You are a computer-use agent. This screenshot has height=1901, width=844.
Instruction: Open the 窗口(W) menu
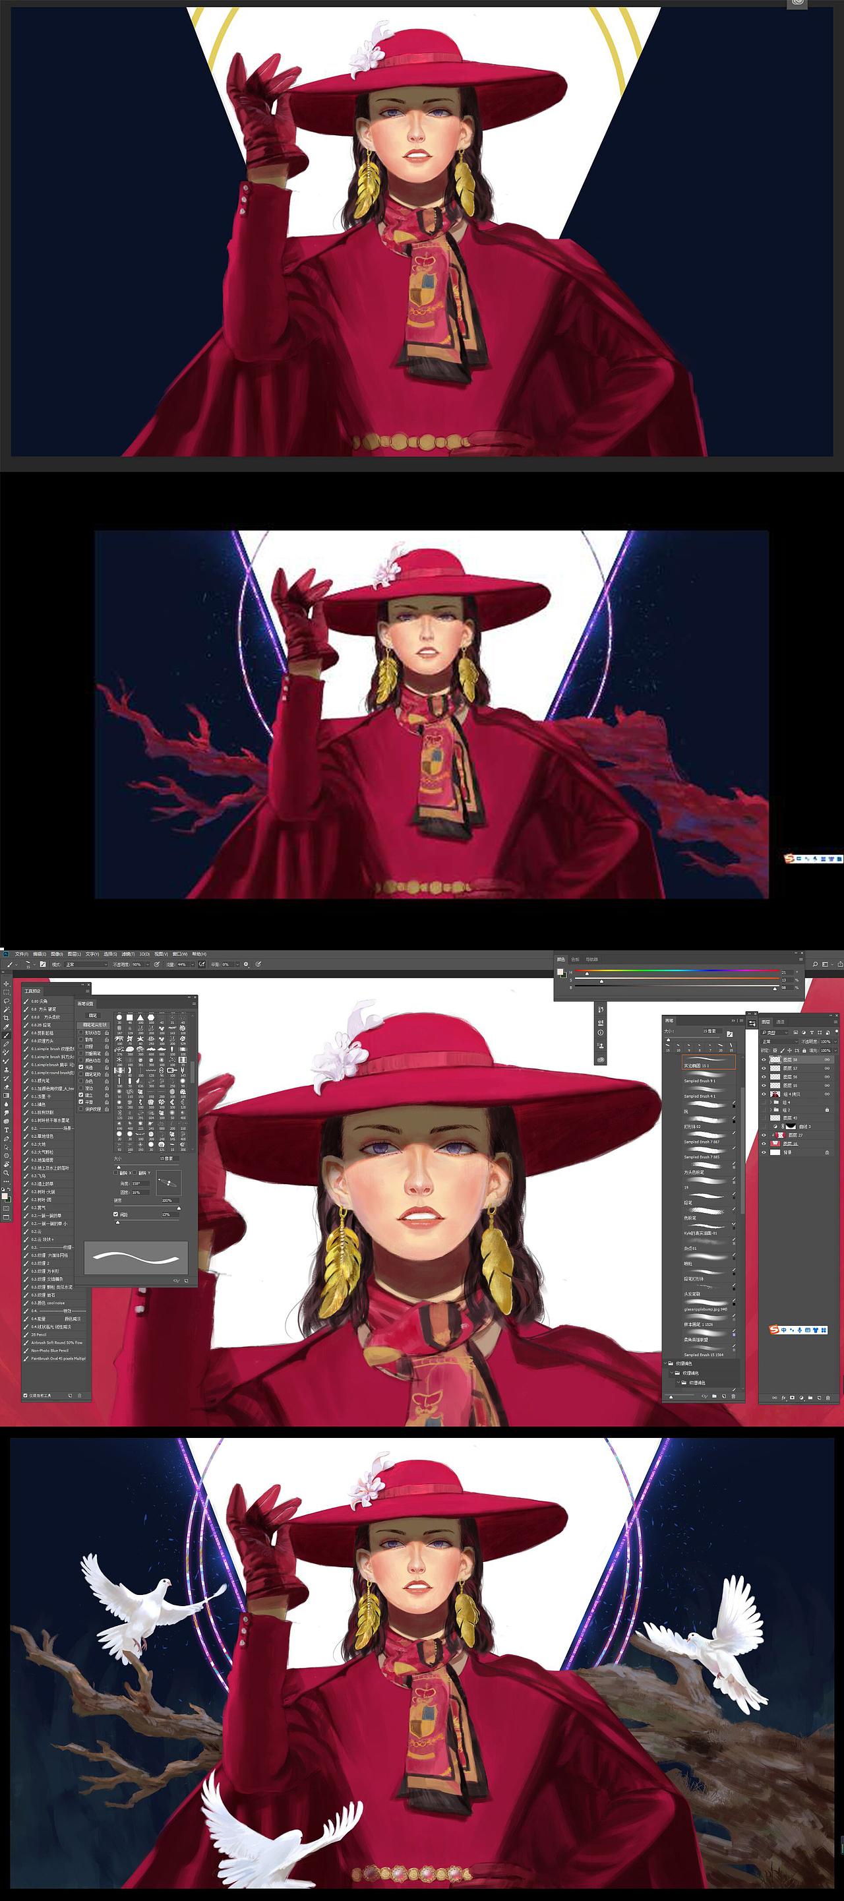tap(179, 954)
